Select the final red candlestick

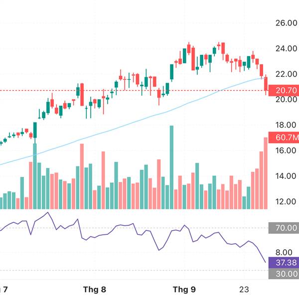266,85
